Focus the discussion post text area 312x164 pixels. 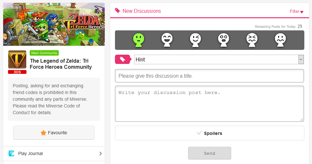coord(209,104)
